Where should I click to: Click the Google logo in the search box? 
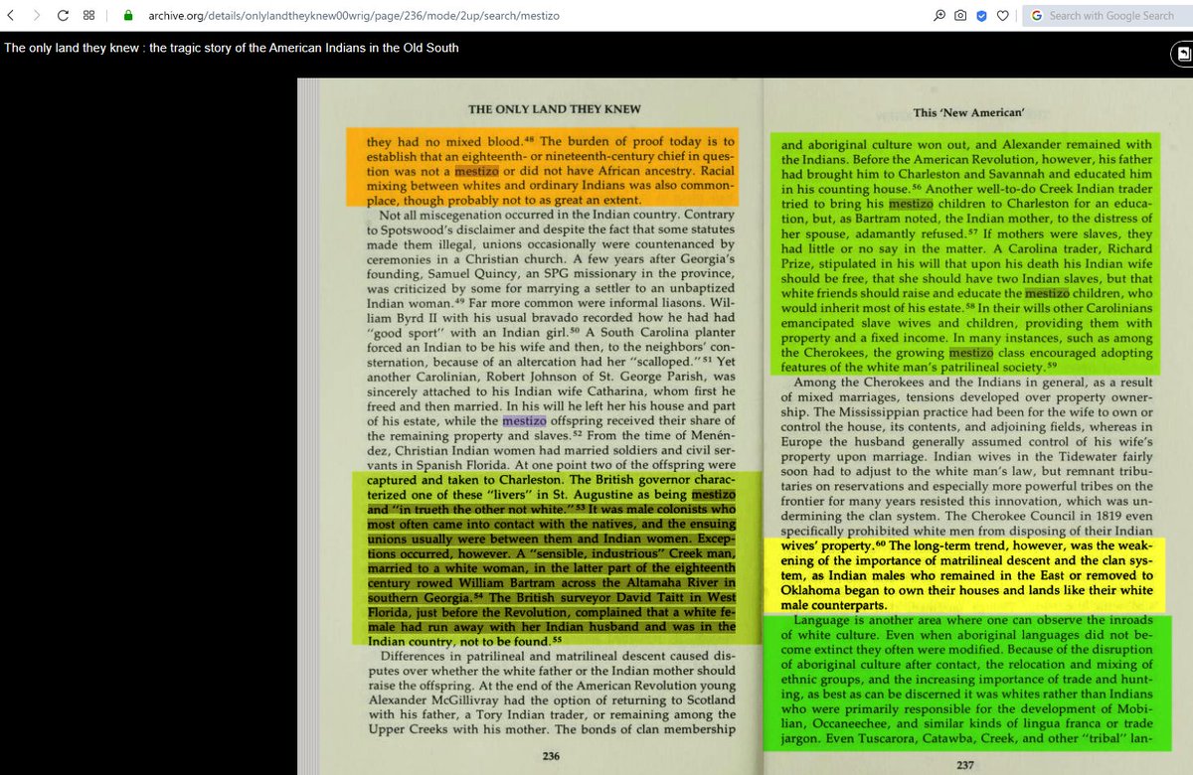click(1037, 16)
